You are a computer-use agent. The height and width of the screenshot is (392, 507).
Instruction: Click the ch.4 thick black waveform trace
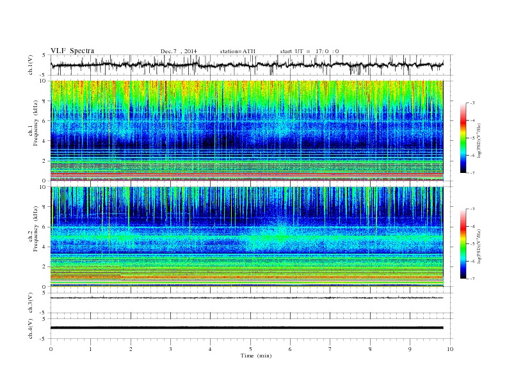point(247,328)
